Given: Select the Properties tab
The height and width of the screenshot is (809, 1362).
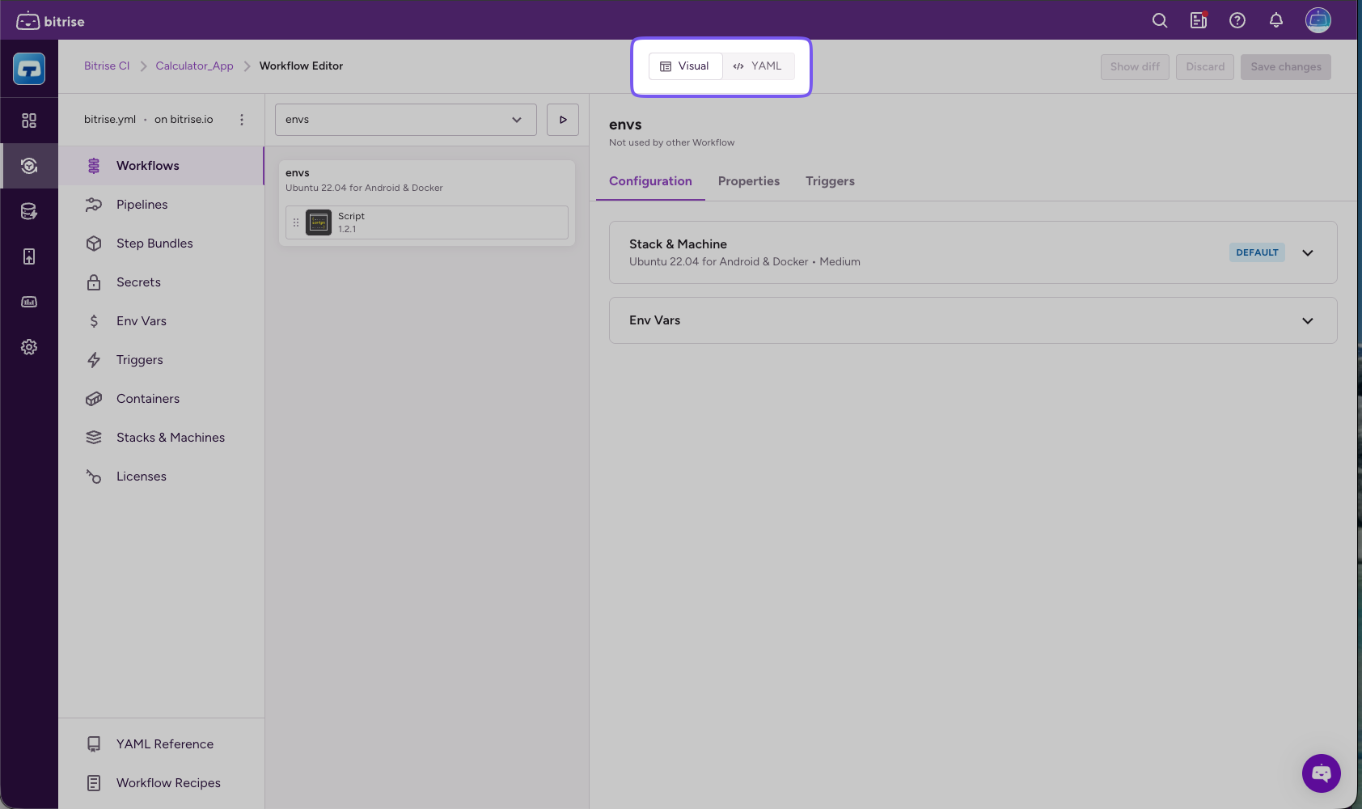Looking at the screenshot, I should [x=749, y=181].
